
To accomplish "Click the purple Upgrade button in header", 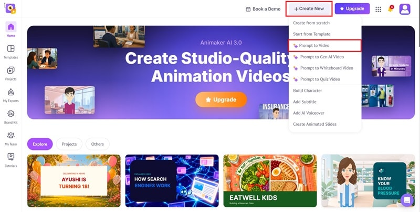I will click(x=352, y=8).
